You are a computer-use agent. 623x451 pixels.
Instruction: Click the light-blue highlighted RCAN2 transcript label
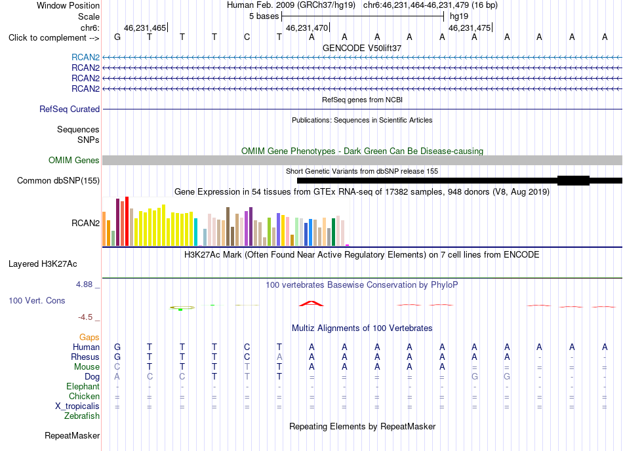[x=85, y=57]
